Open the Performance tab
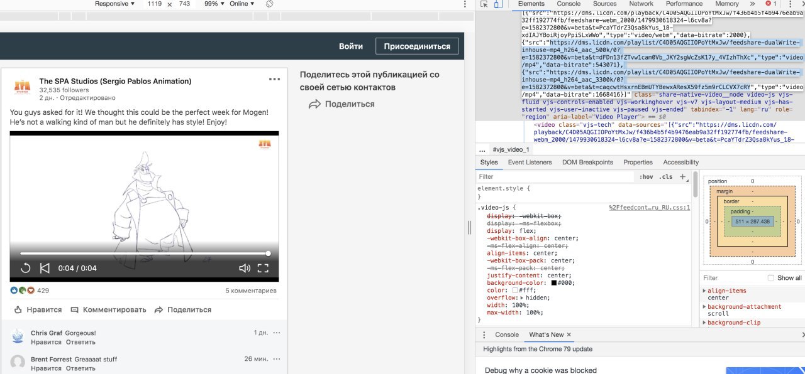The width and height of the screenshot is (805, 374). [684, 4]
